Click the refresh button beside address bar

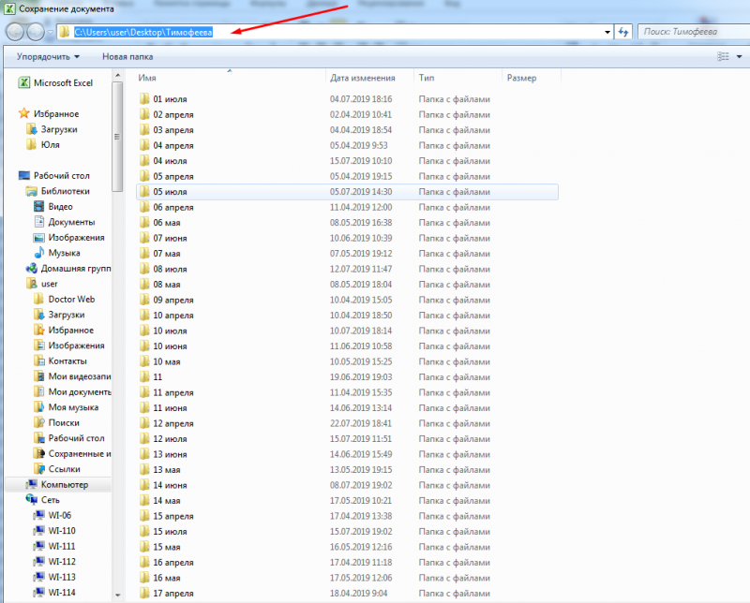click(622, 32)
